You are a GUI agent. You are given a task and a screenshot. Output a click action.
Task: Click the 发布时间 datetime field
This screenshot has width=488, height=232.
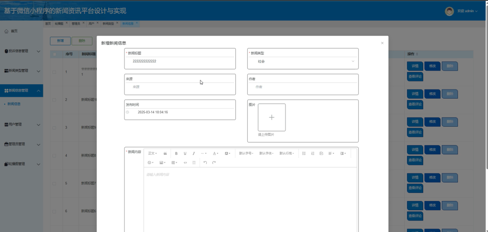[x=180, y=112]
